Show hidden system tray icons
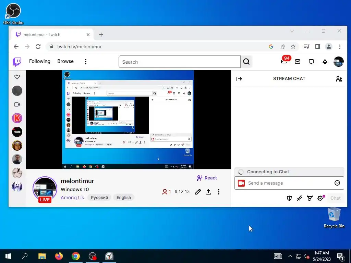351x263 pixels. pos(290,256)
